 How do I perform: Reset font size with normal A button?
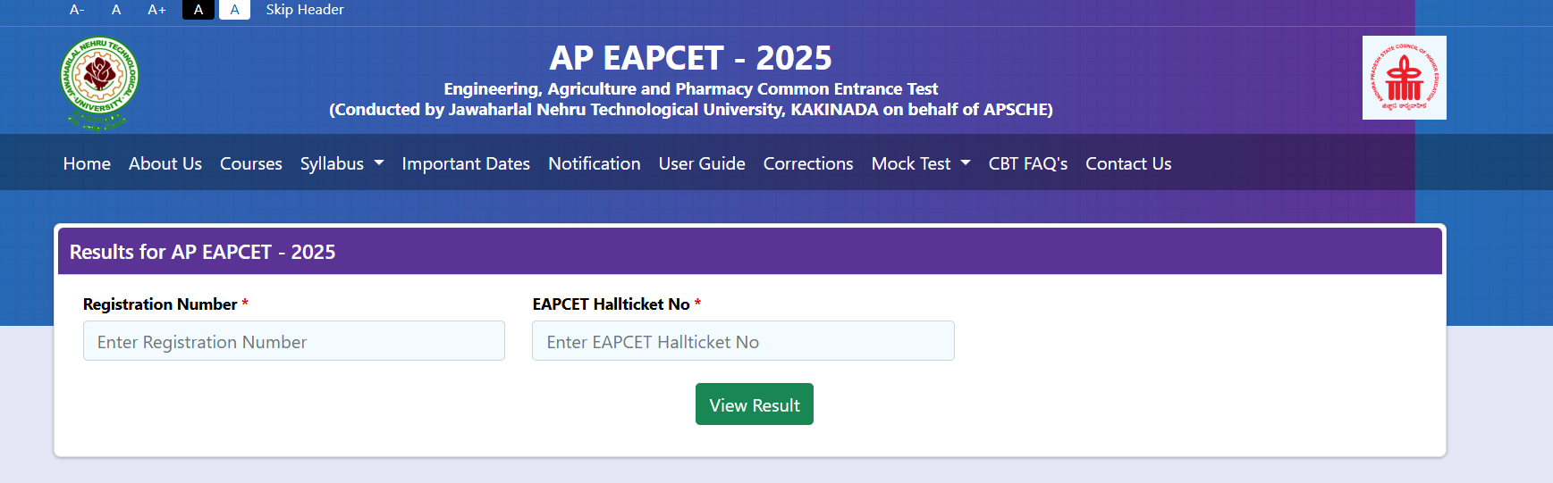pos(116,10)
